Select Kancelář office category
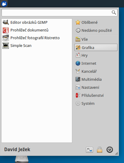The image size is (124, 163). tap(96, 71)
